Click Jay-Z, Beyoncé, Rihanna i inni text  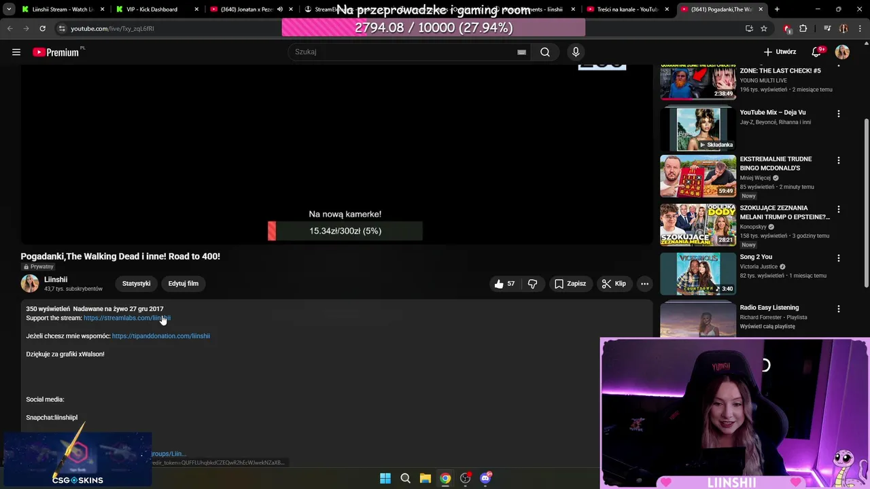point(776,122)
